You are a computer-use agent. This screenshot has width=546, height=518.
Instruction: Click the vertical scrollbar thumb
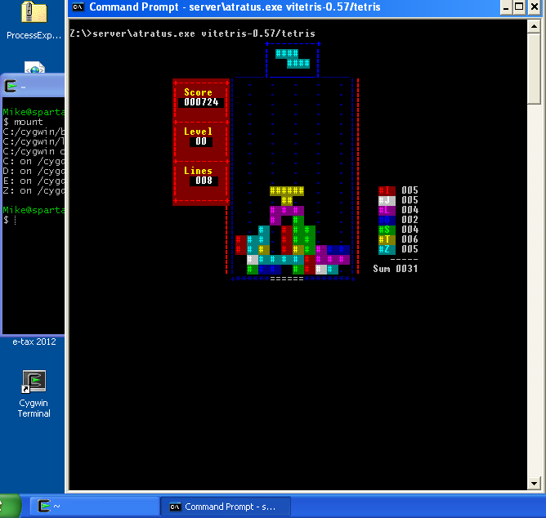(534, 69)
